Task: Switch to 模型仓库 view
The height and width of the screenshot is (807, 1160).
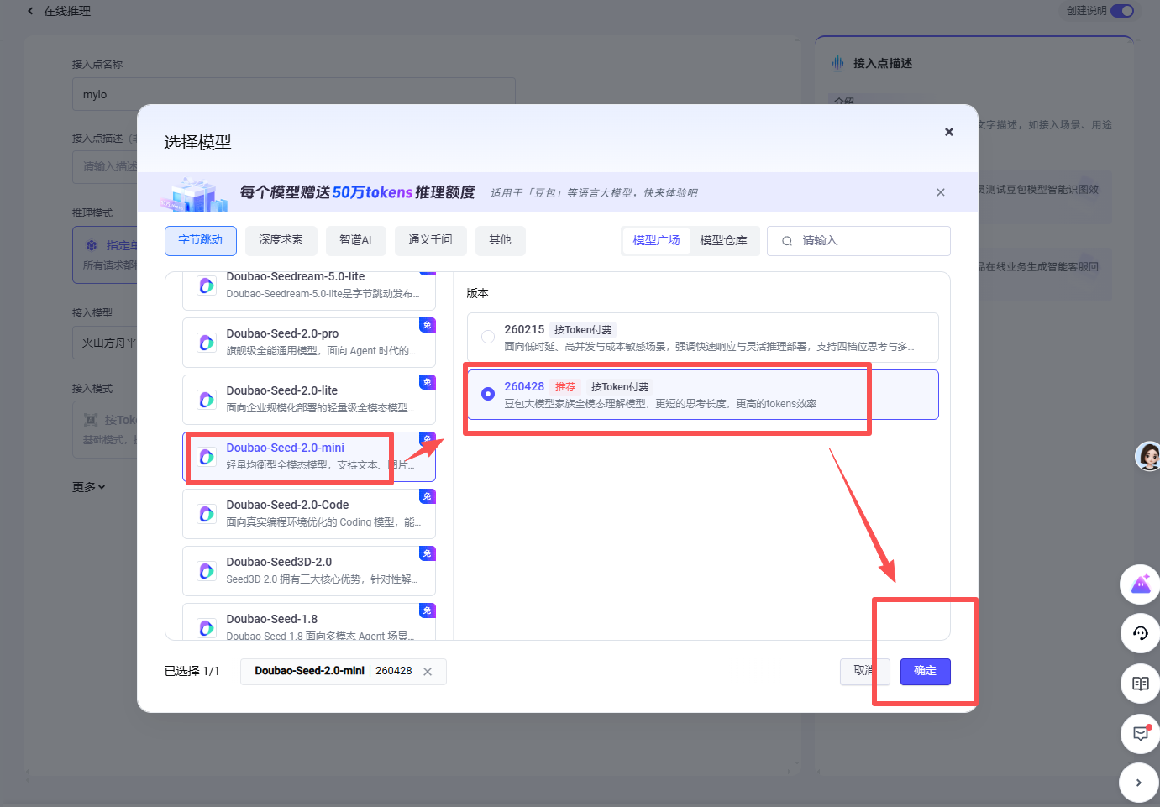Action: point(723,240)
